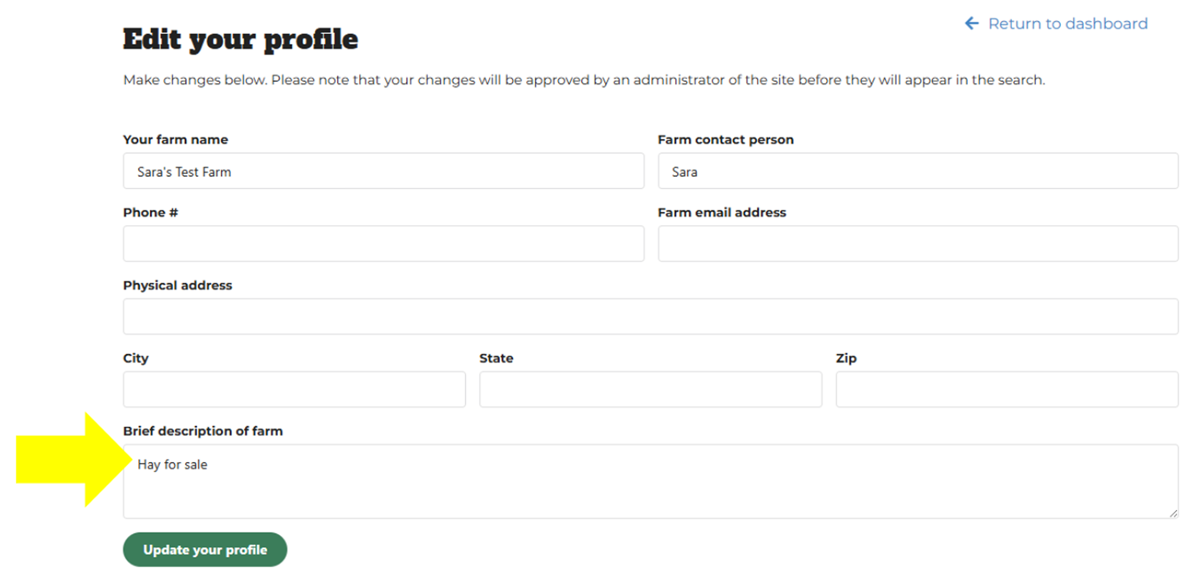Click inside the State input box
This screenshot has height=584, width=1200.
[650, 390]
